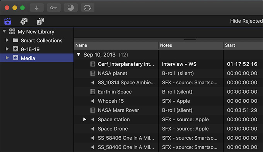This screenshot has width=263, height=152.
Task: Expand the Smart Collections folder triangle
Action: coord(7,40)
